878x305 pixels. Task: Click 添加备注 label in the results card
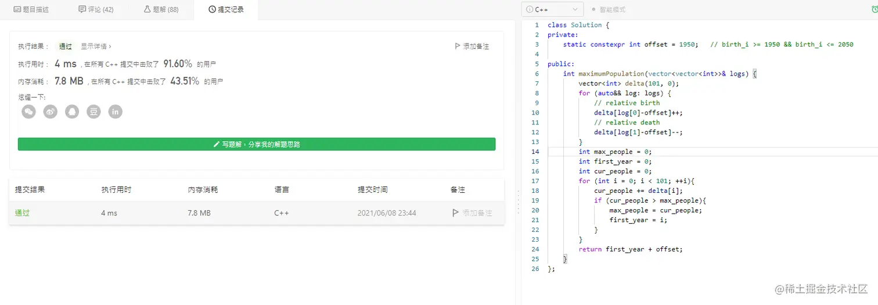476,46
